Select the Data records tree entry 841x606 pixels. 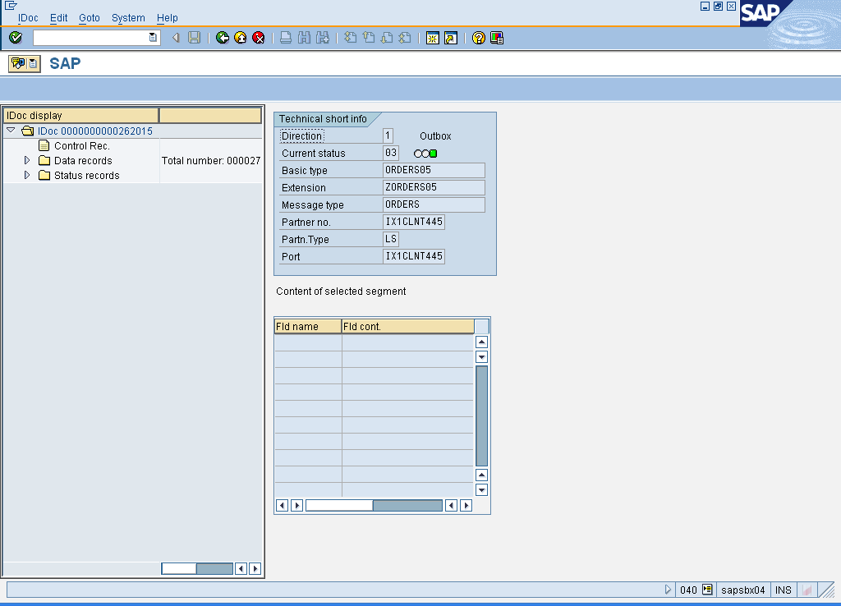pos(83,160)
